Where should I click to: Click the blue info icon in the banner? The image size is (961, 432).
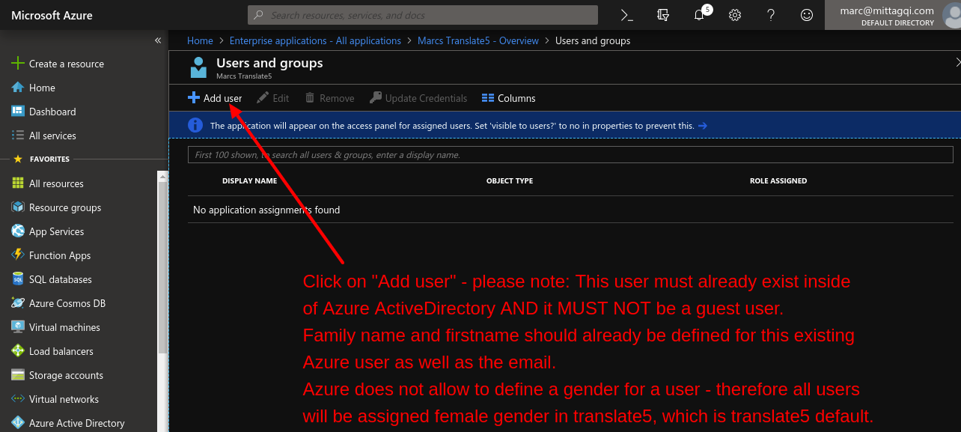pos(195,125)
